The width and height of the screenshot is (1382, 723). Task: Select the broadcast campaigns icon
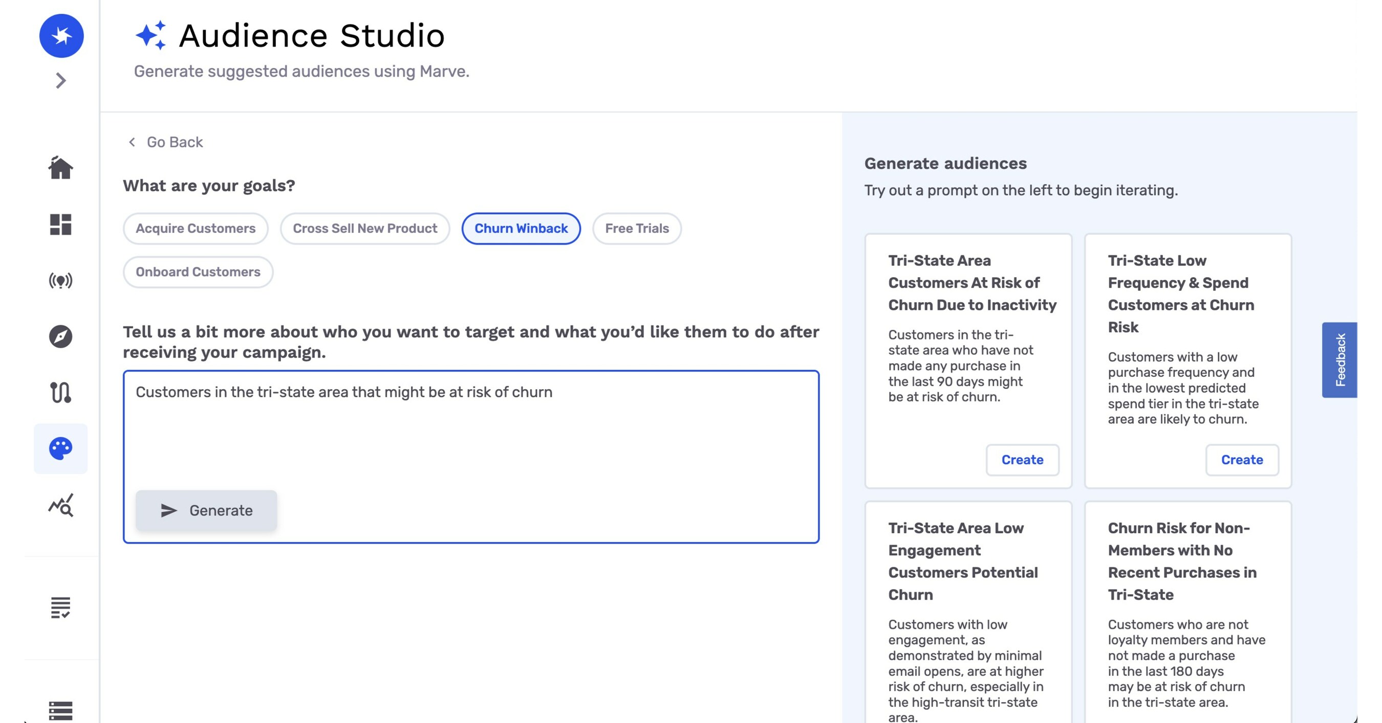[x=60, y=281]
